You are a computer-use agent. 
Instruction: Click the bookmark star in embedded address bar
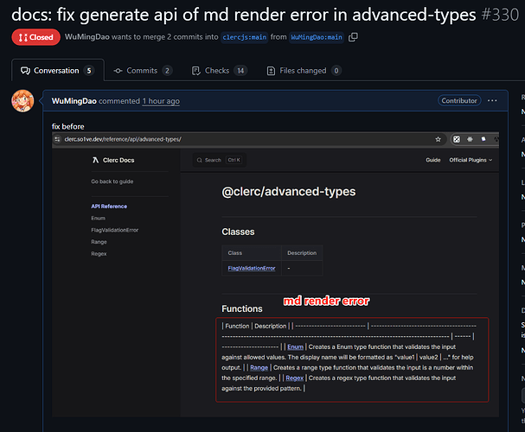(x=438, y=139)
